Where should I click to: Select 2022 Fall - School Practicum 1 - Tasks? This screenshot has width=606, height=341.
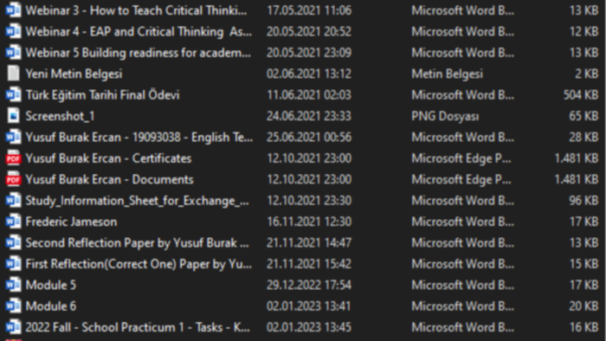click(x=138, y=327)
